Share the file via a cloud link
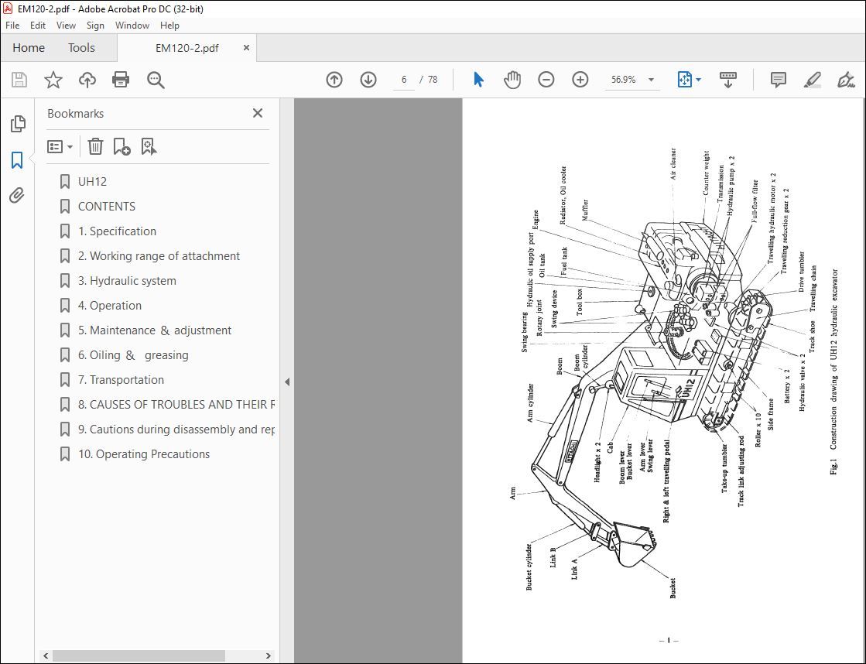 (87, 80)
